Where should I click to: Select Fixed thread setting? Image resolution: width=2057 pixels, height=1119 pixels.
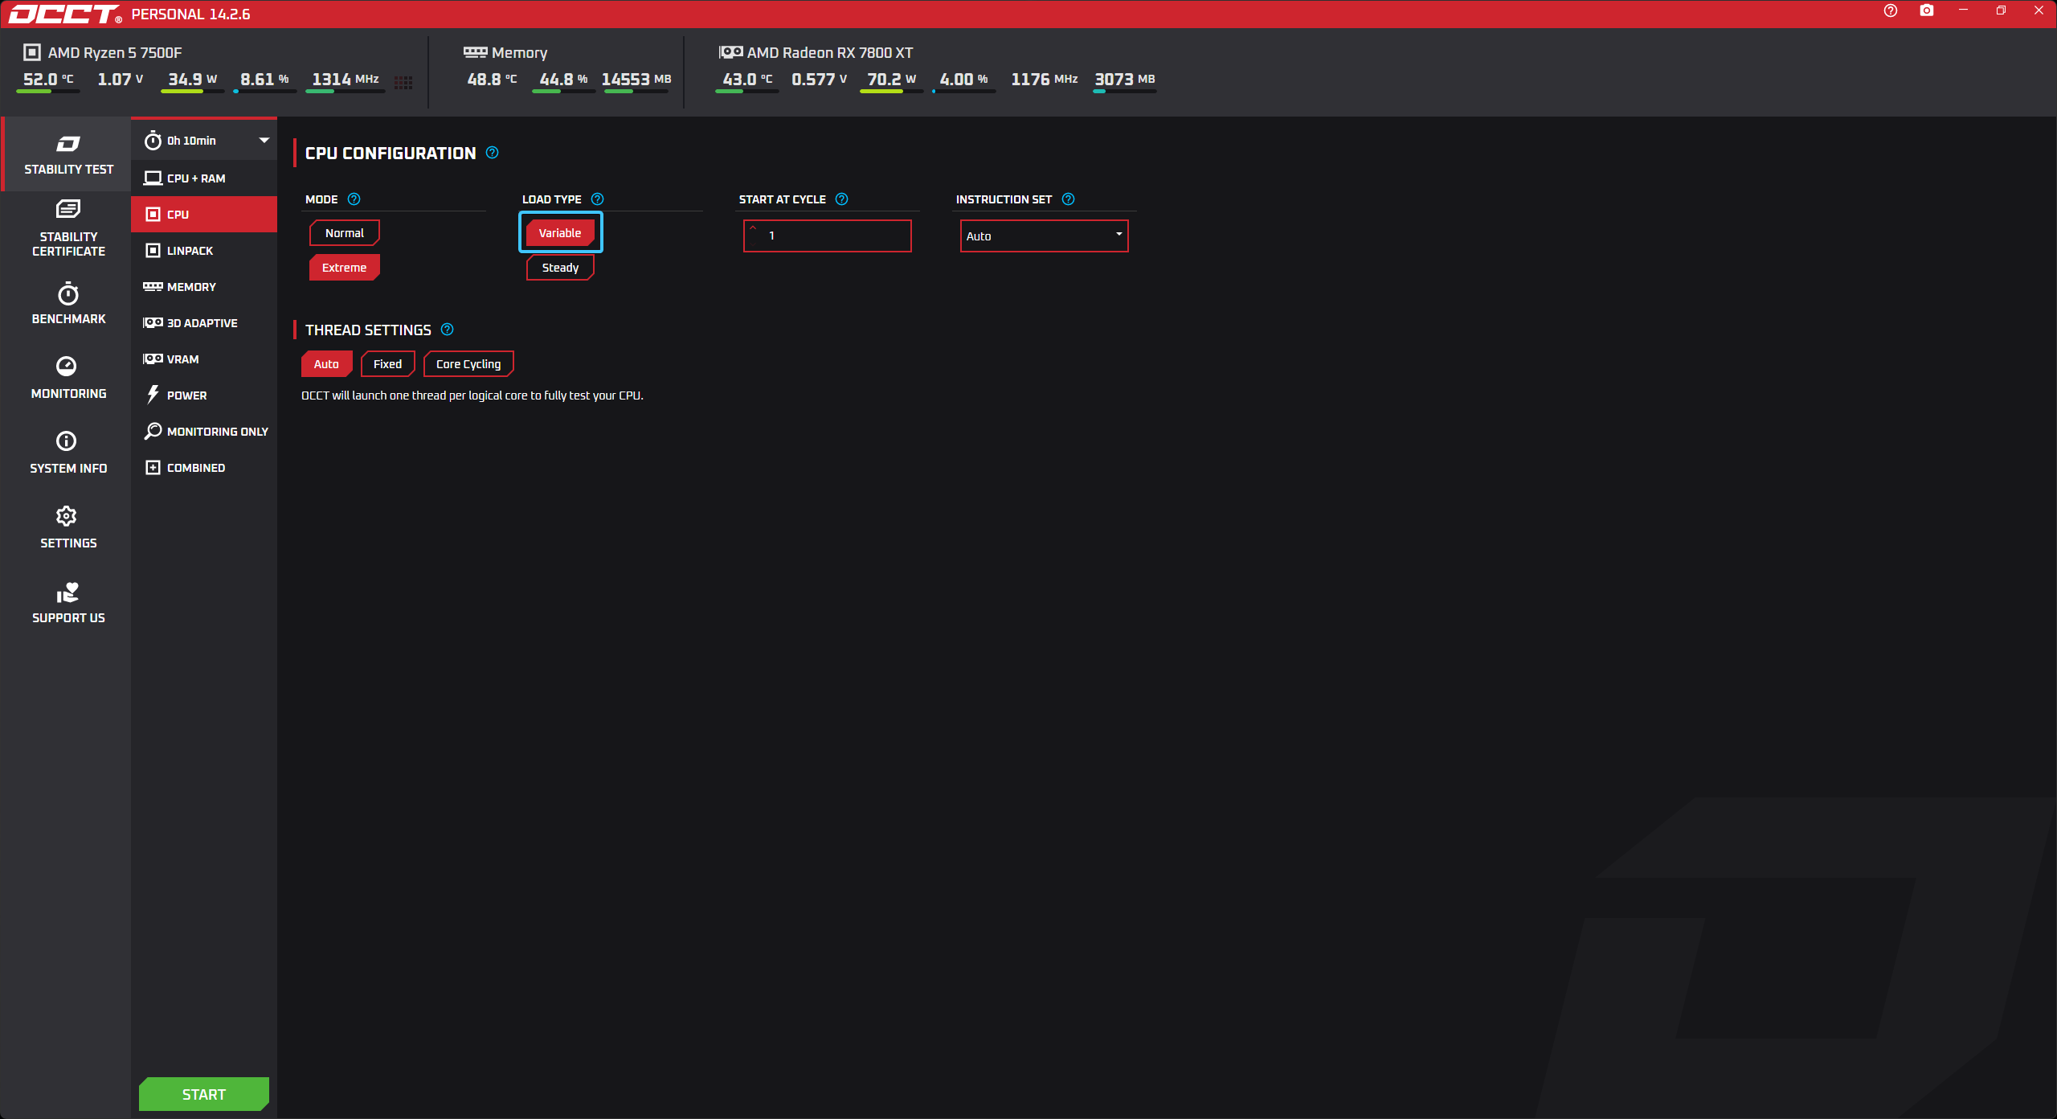387,364
